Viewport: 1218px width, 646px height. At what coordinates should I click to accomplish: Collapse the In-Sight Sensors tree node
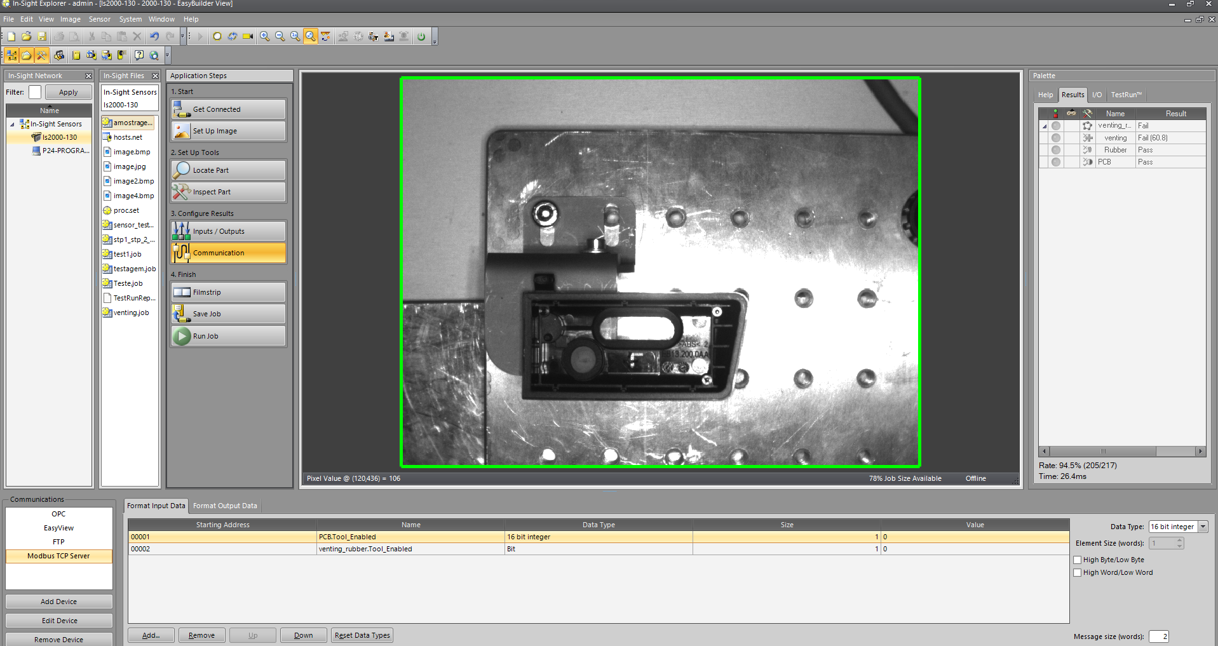(12, 124)
